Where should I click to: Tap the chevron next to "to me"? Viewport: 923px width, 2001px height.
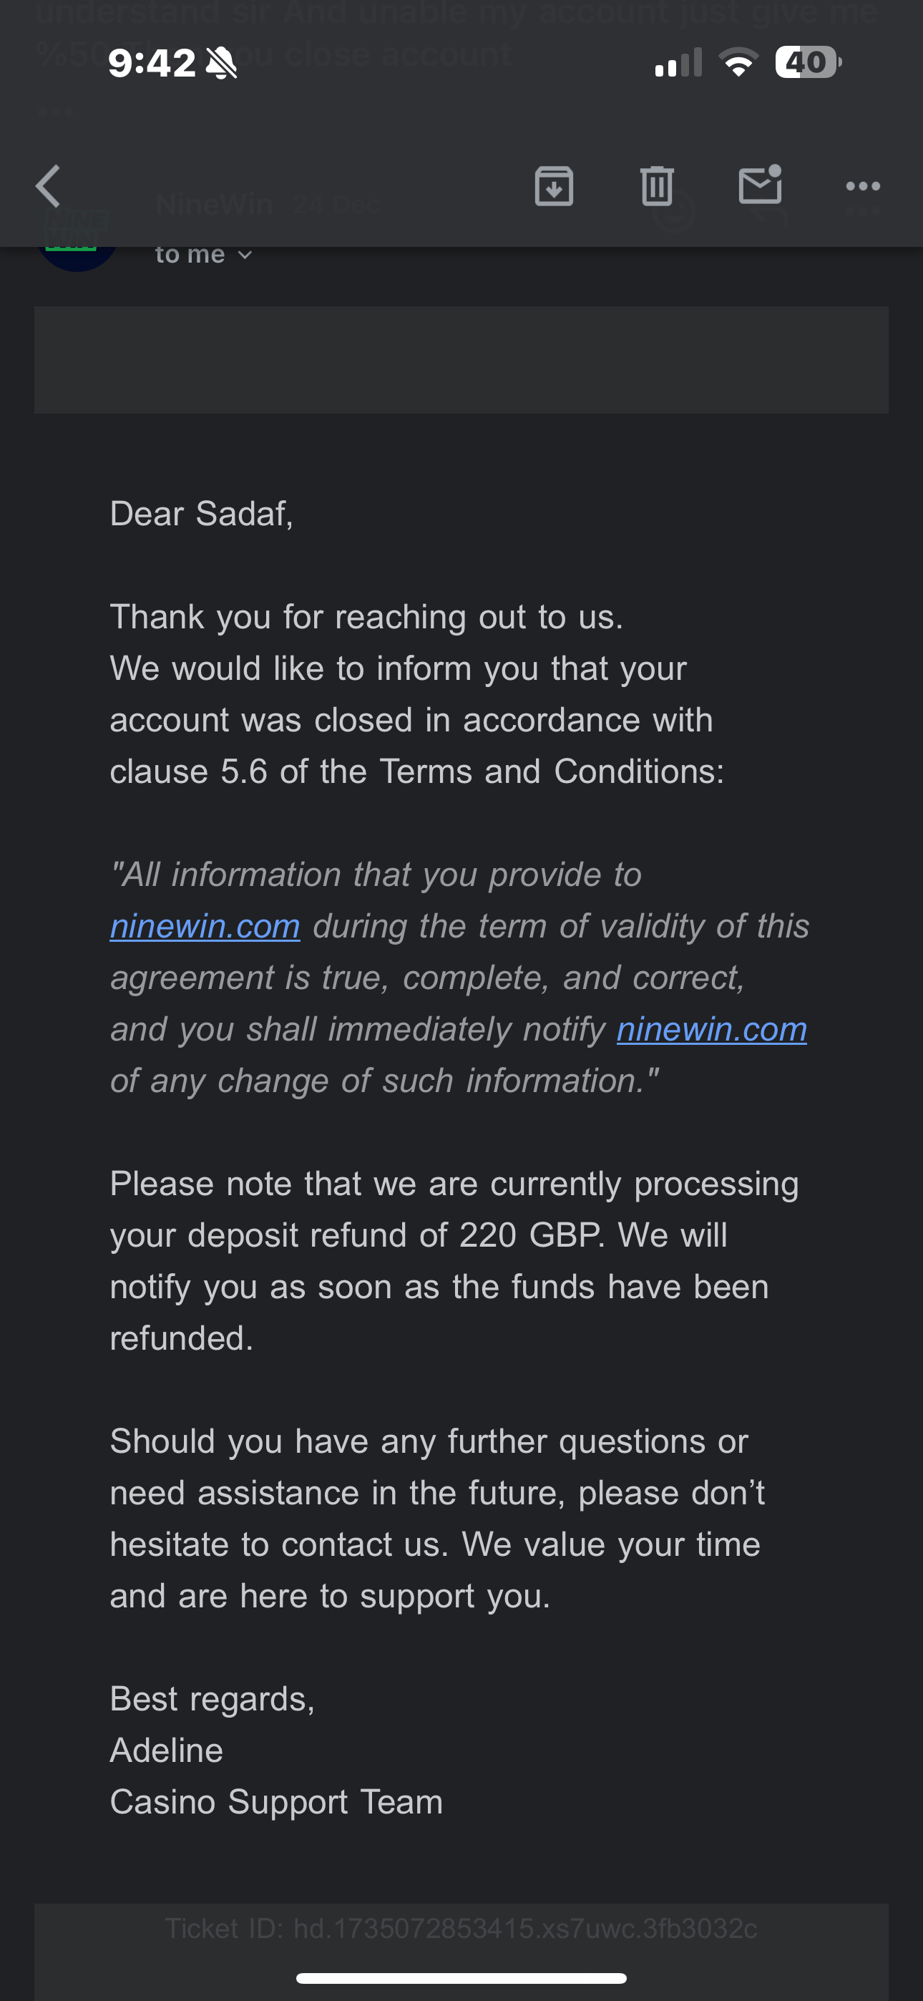(x=245, y=255)
